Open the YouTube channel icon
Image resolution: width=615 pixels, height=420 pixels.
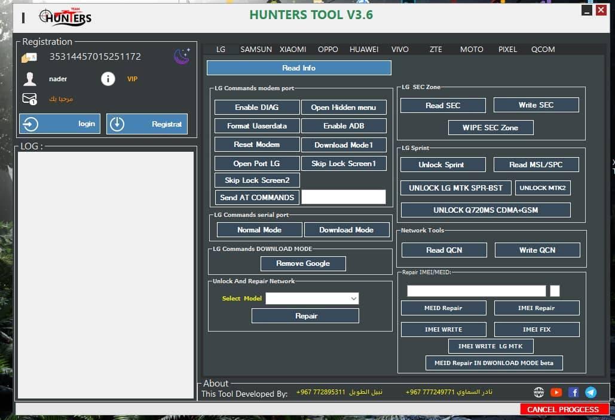[556, 392]
